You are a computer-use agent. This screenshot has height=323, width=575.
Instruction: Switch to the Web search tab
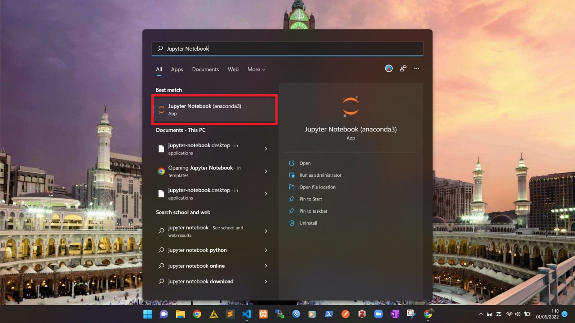click(x=233, y=70)
